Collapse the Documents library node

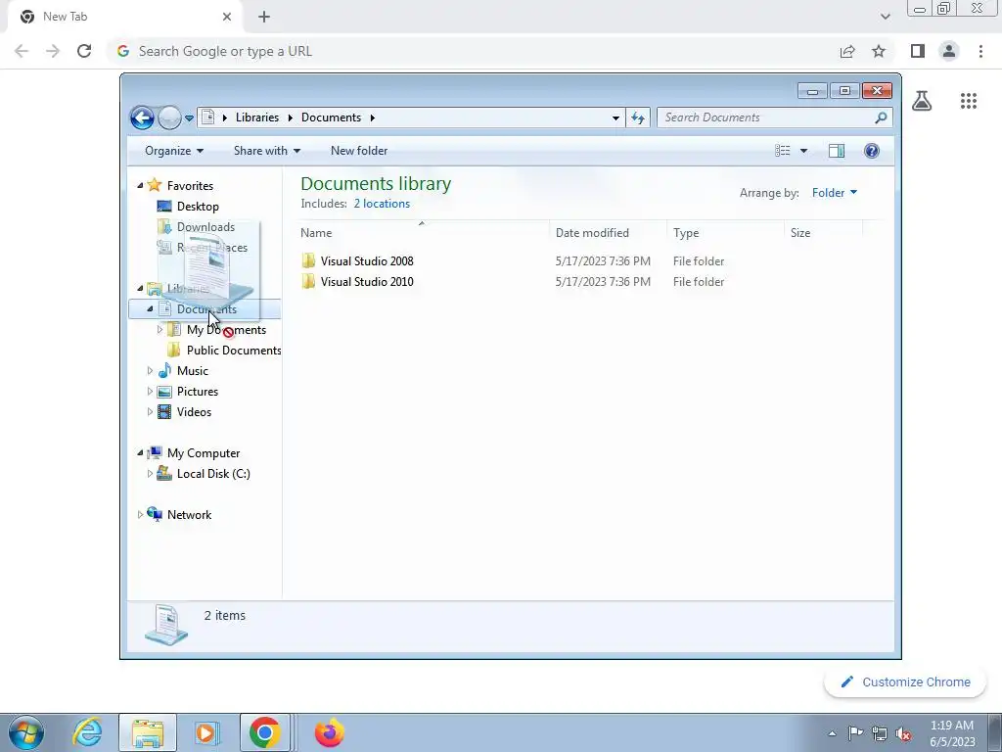click(150, 308)
